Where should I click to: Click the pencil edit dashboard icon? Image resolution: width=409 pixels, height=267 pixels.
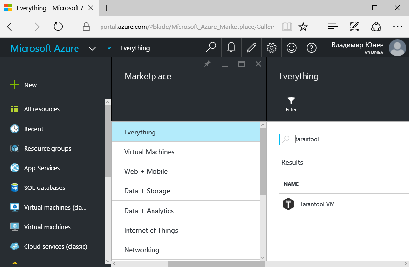pos(251,48)
